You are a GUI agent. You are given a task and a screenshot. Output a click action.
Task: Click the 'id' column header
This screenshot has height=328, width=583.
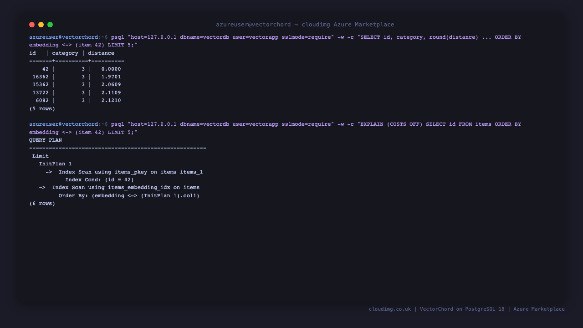pyautogui.click(x=32, y=53)
